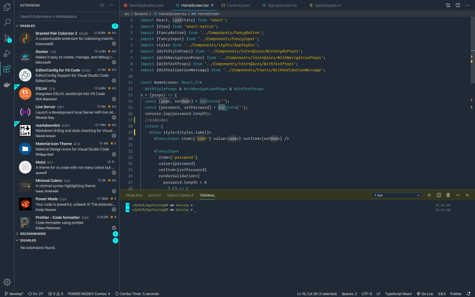Close the terminal panel

click(467, 195)
